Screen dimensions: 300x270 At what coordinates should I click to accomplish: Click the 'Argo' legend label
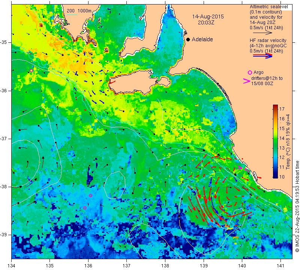click(258, 72)
